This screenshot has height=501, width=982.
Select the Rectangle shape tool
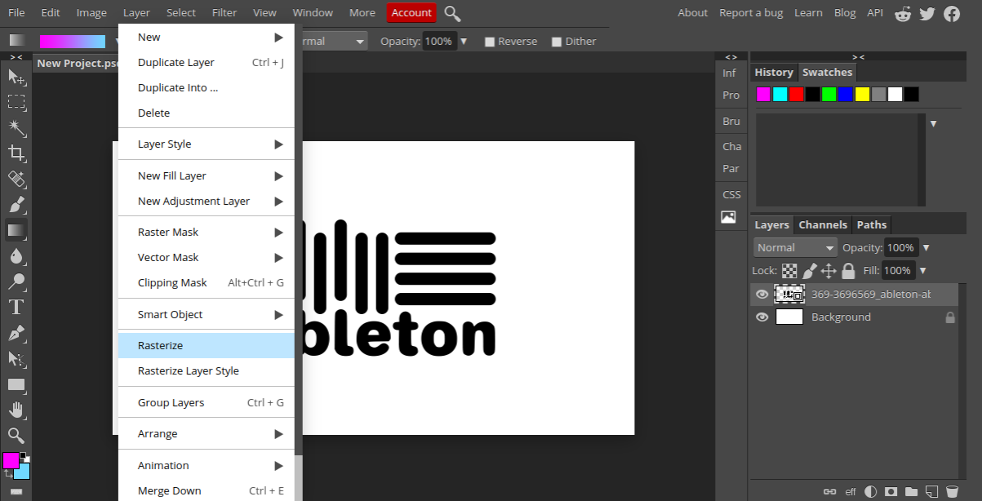coord(16,384)
